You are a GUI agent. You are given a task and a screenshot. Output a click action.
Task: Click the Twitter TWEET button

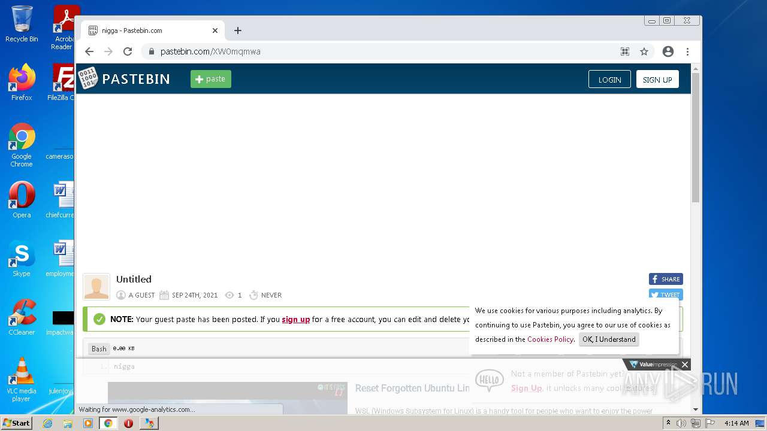(x=666, y=295)
